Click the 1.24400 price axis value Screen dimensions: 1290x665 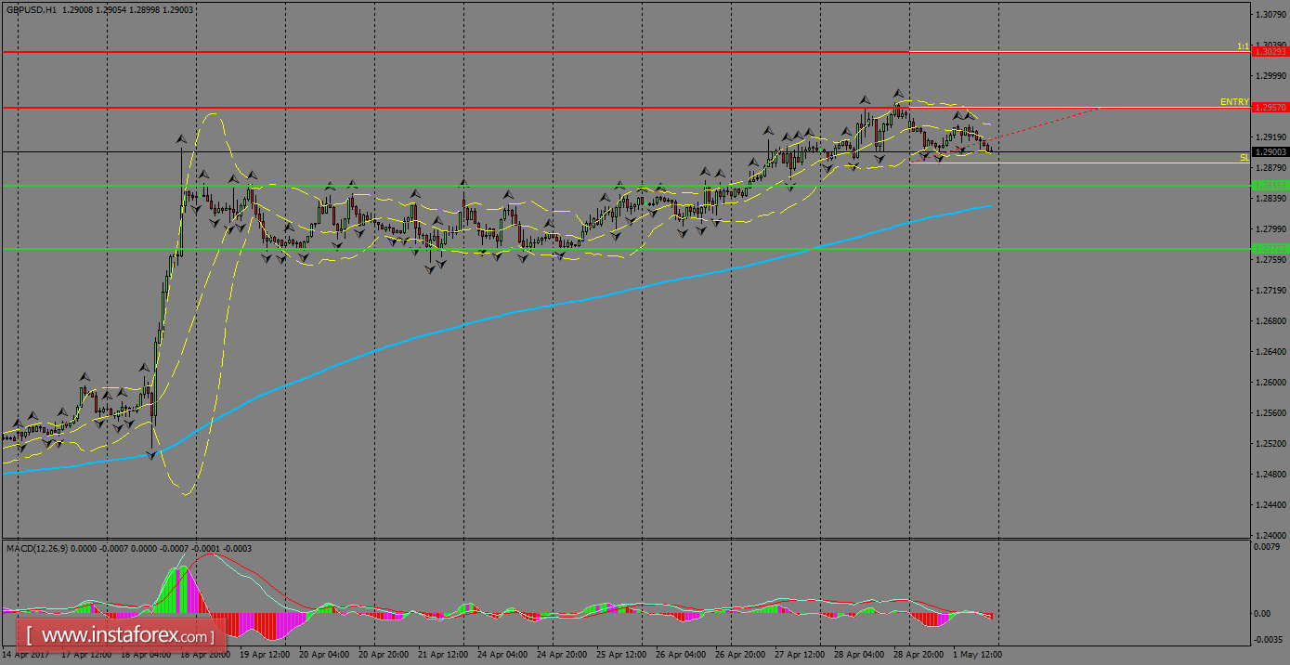point(1270,505)
